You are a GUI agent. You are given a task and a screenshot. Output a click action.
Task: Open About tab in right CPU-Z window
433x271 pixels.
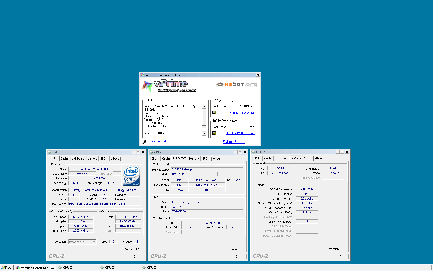(319, 158)
